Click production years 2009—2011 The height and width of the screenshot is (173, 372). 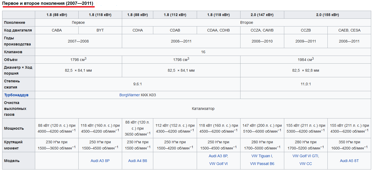tap(306, 41)
